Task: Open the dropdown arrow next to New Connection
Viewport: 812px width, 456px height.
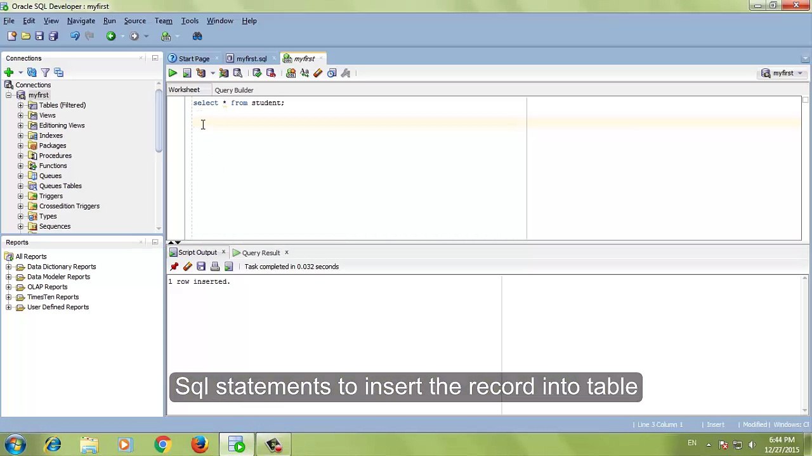Action: pyautogui.click(x=20, y=73)
